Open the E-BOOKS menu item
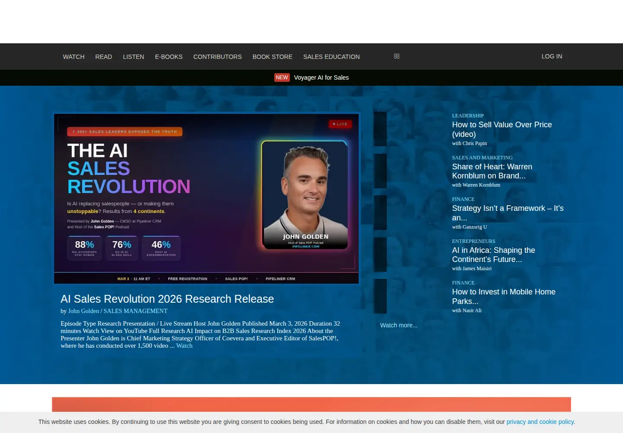 (169, 57)
